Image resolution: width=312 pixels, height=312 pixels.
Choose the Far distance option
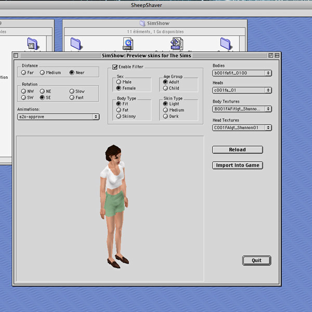coord(24,73)
